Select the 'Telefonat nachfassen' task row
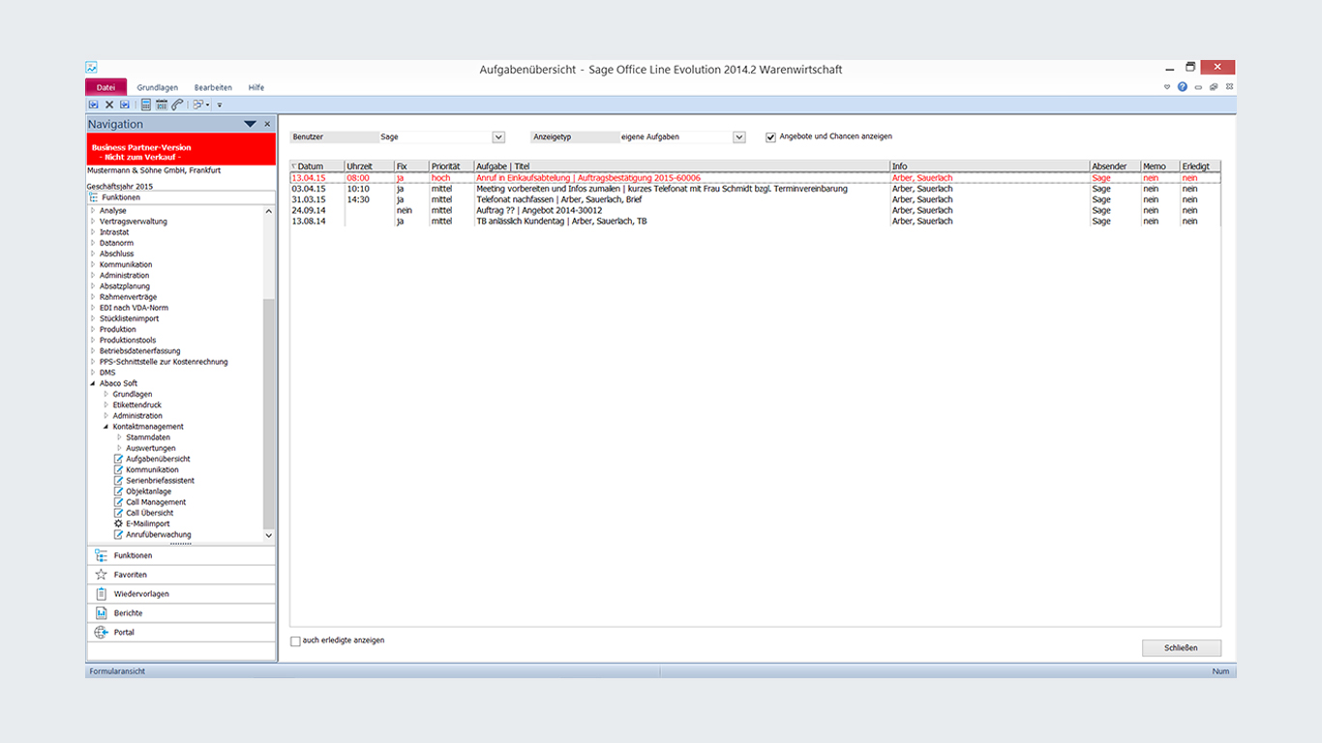 coord(755,199)
